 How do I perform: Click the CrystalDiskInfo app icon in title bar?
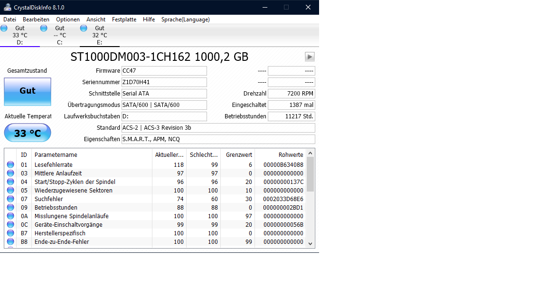coord(7,7)
